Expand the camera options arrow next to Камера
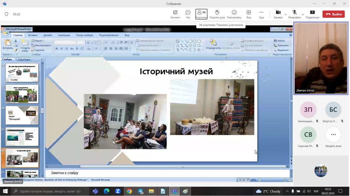Viewport: 350px width, 196px height. click(x=285, y=15)
